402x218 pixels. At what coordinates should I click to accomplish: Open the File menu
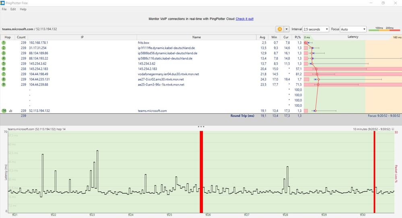[4, 9]
